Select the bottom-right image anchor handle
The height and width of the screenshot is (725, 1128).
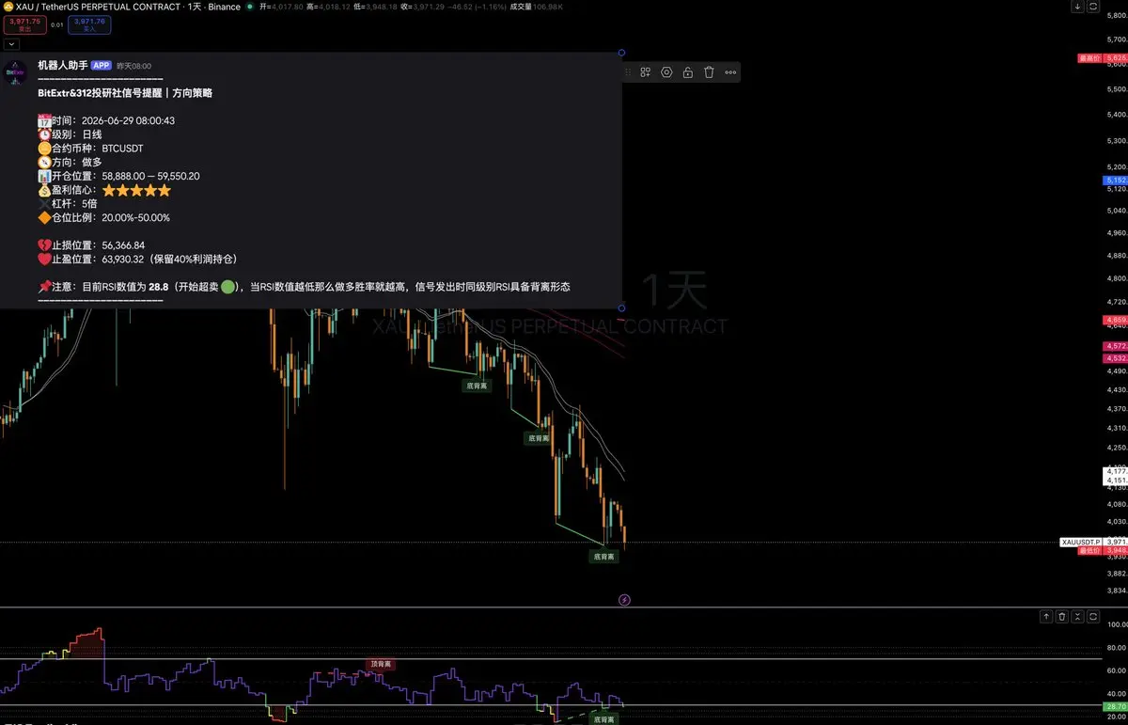pyautogui.click(x=621, y=307)
